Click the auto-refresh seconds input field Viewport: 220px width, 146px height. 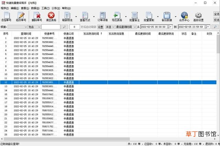pyautogui.click(x=75, y=27)
